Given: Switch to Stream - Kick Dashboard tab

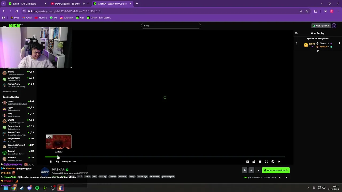Looking at the screenshot, I should (27, 4).
